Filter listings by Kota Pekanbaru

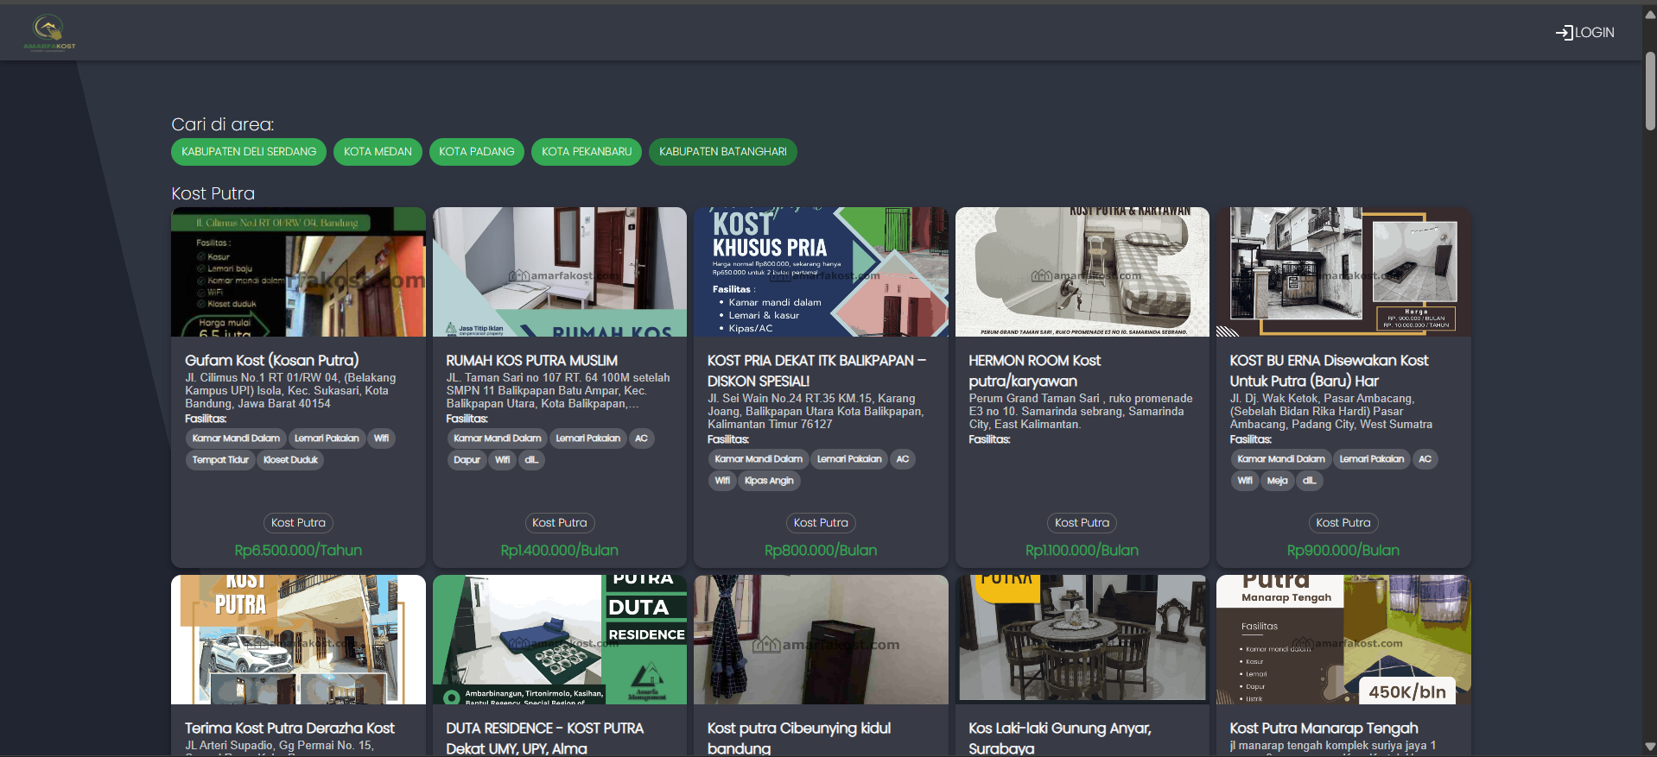click(587, 152)
